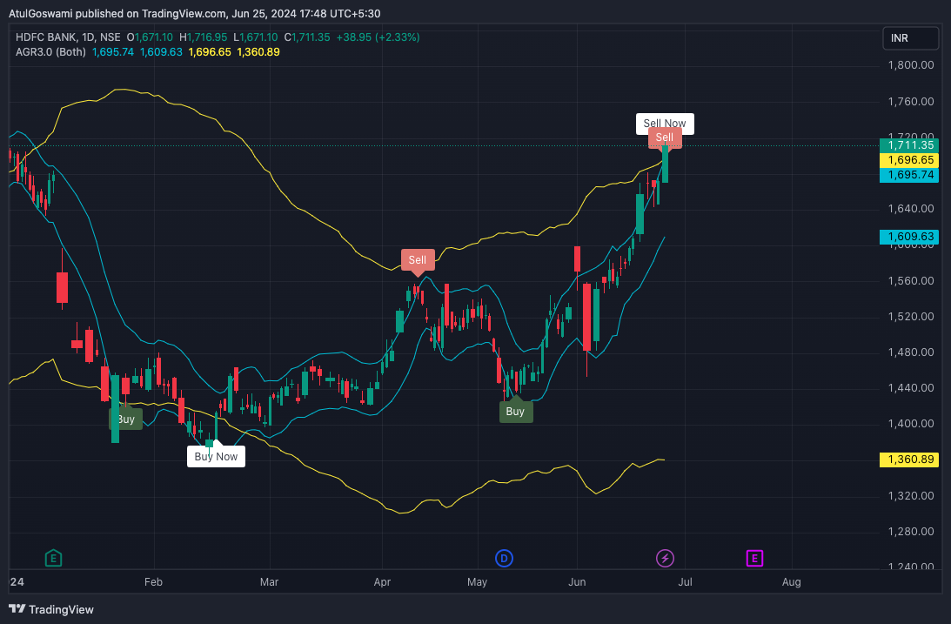Click the June Sell signal marker
The image size is (951, 624).
pos(665,138)
